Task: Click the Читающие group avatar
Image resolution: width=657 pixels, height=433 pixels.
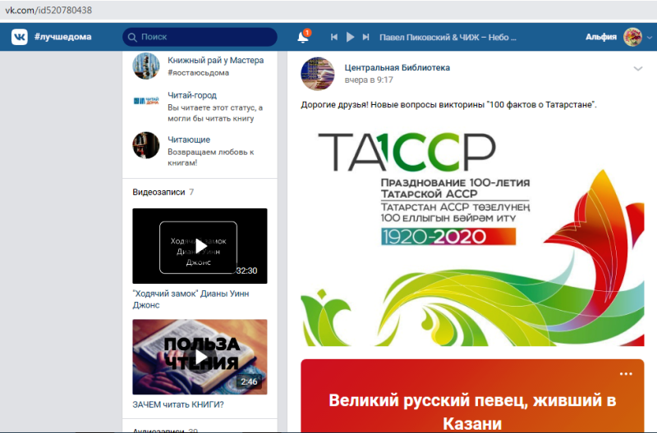Action: 145,145
